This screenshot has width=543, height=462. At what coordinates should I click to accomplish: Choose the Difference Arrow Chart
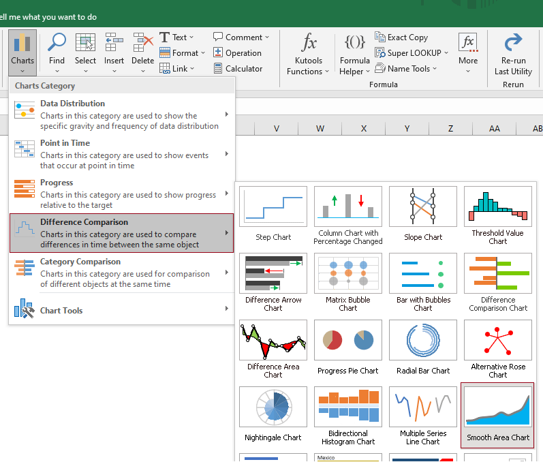click(x=273, y=282)
